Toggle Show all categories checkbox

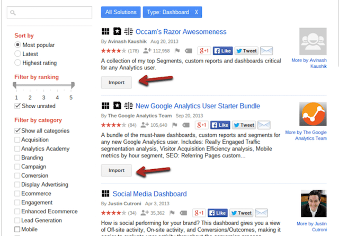(x=17, y=130)
